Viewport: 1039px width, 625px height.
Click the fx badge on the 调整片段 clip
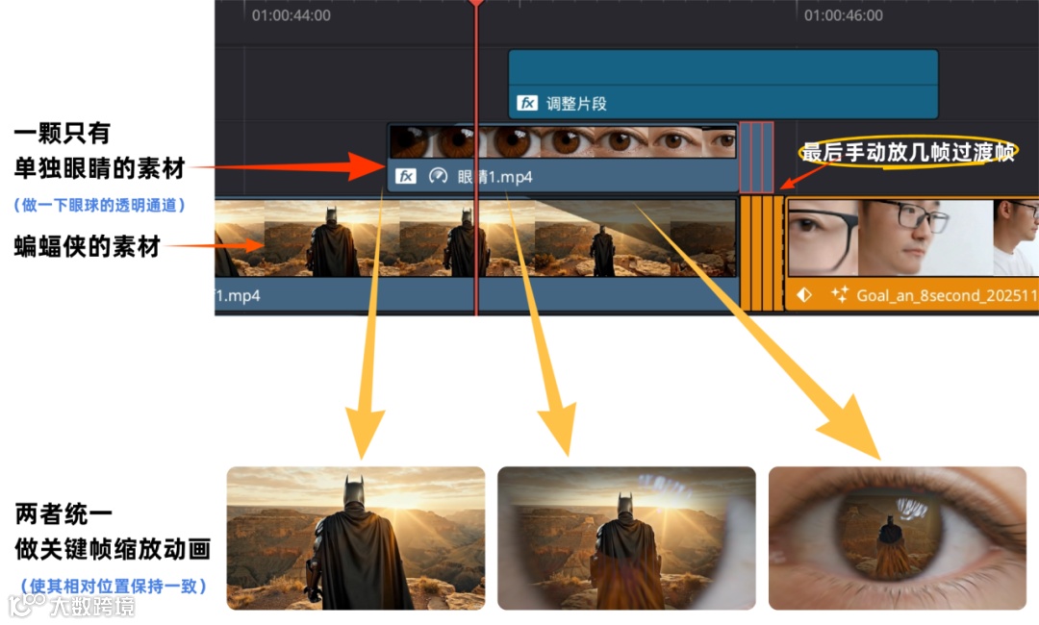[527, 103]
